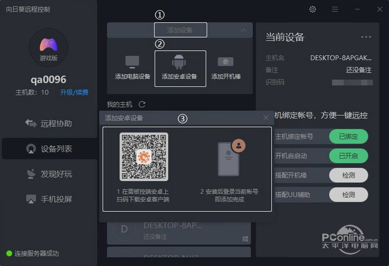Switch to the 设备列表 device list tab
The height and width of the screenshot is (266, 389).
[49, 149]
